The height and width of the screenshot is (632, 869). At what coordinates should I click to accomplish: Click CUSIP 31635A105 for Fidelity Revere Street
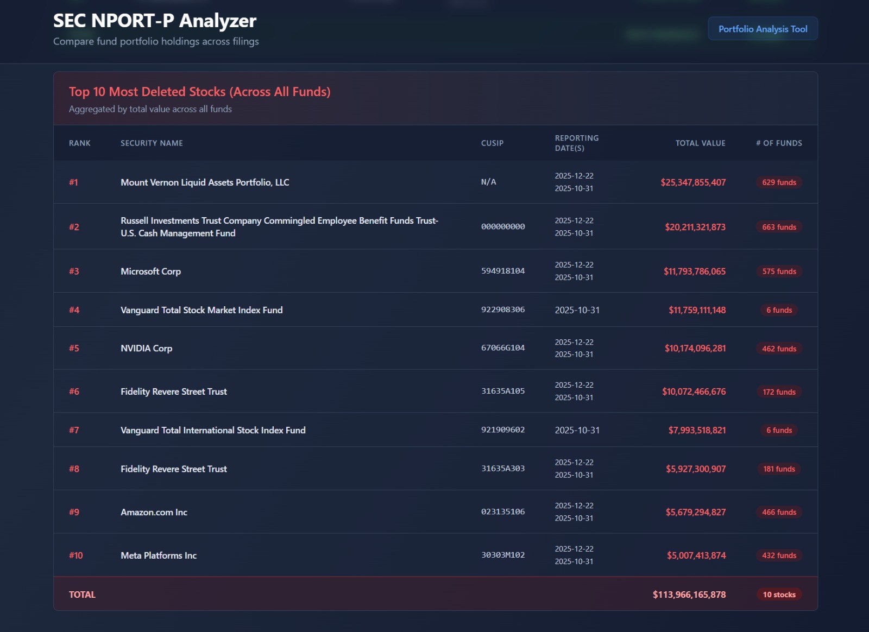[x=503, y=391]
